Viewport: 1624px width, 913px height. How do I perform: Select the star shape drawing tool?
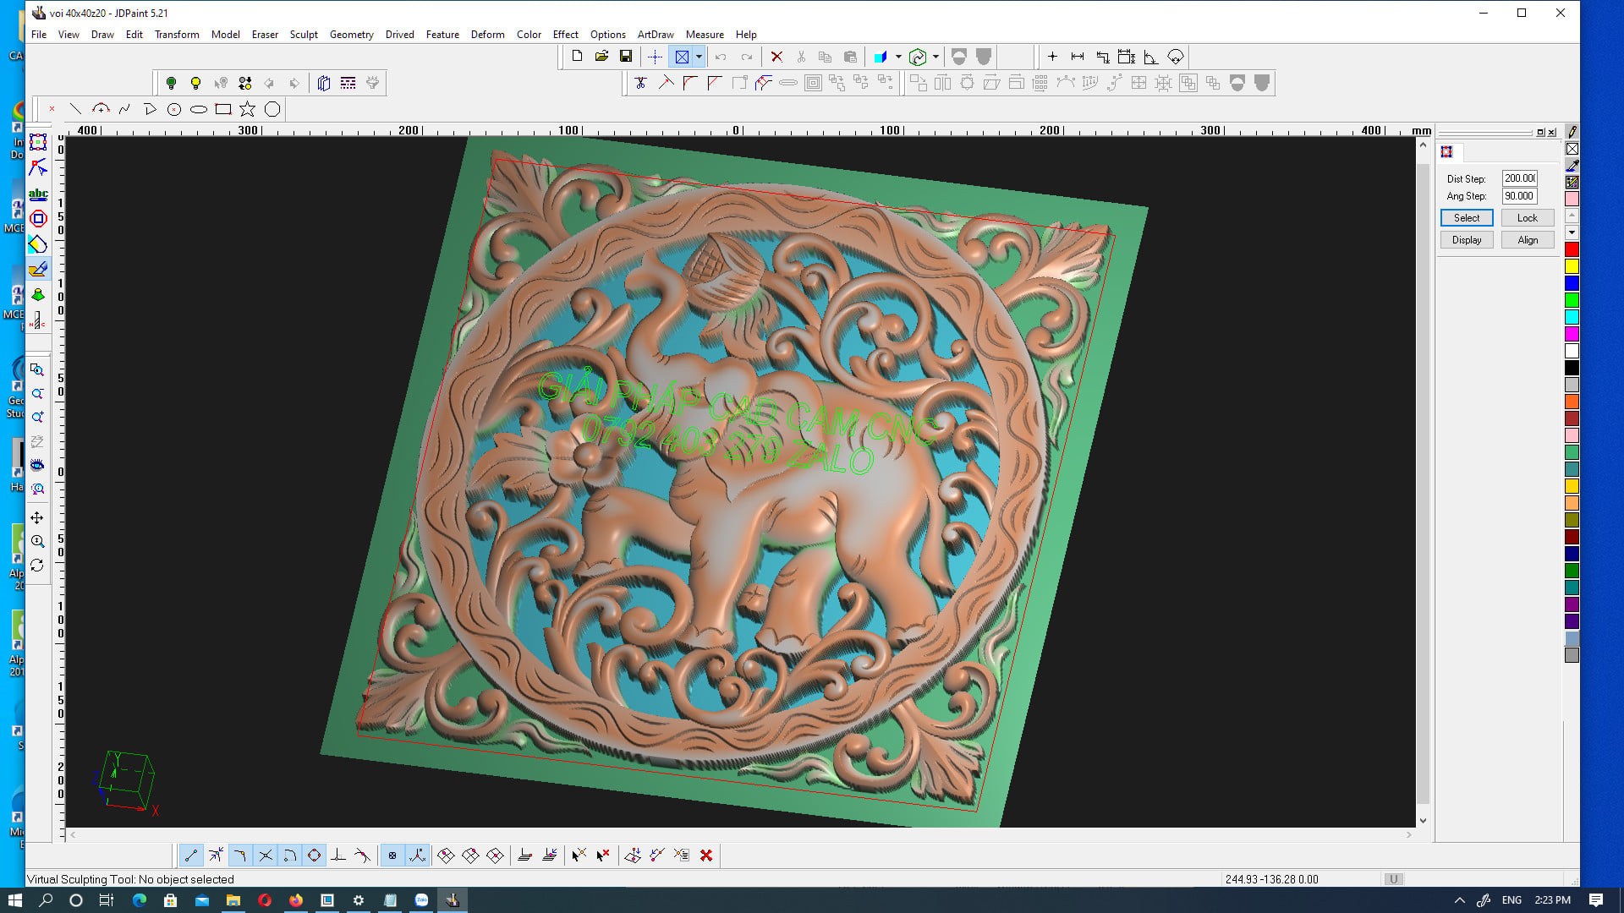point(247,109)
